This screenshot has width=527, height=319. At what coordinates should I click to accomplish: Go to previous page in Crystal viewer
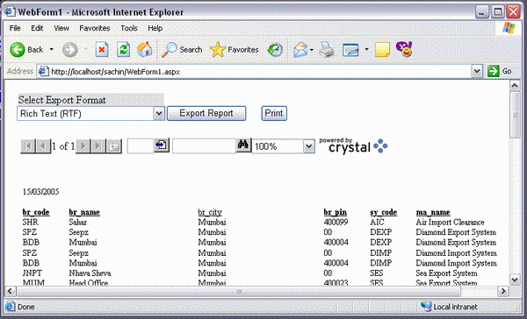pyautogui.click(x=43, y=146)
